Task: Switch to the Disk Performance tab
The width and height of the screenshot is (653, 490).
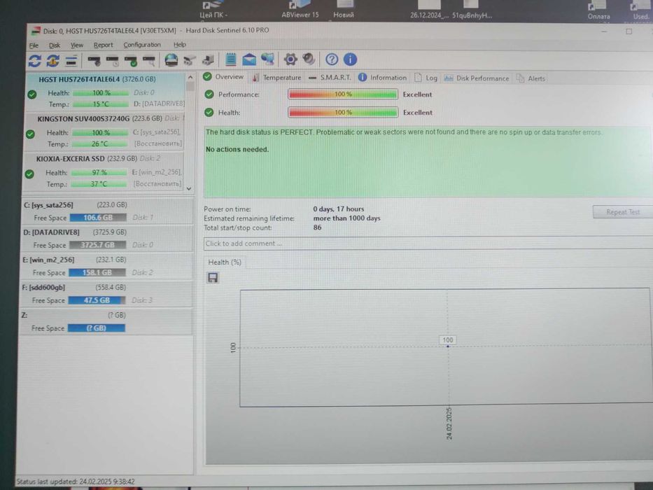Action: point(477,78)
